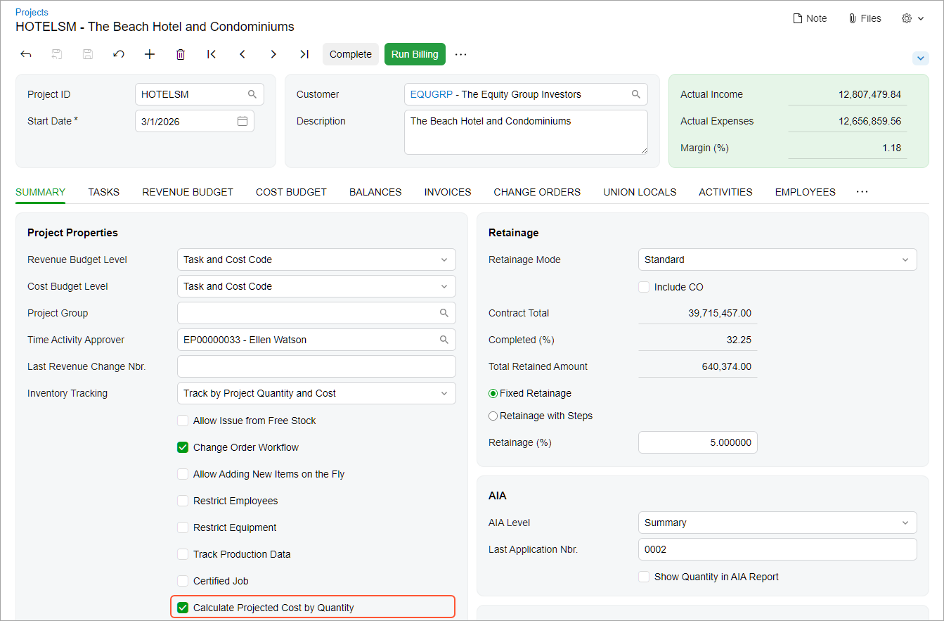Click the Description text area
Viewport: 944px width, 621px height.
pos(526,132)
